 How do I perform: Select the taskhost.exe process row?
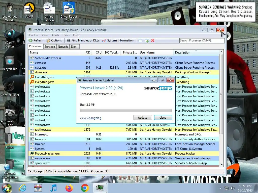tap(124, 129)
